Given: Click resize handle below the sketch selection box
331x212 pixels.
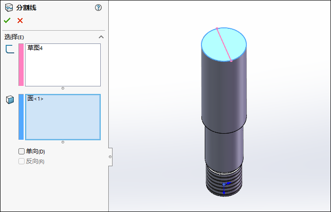Looking at the screenshot, I should tap(63, 88).
